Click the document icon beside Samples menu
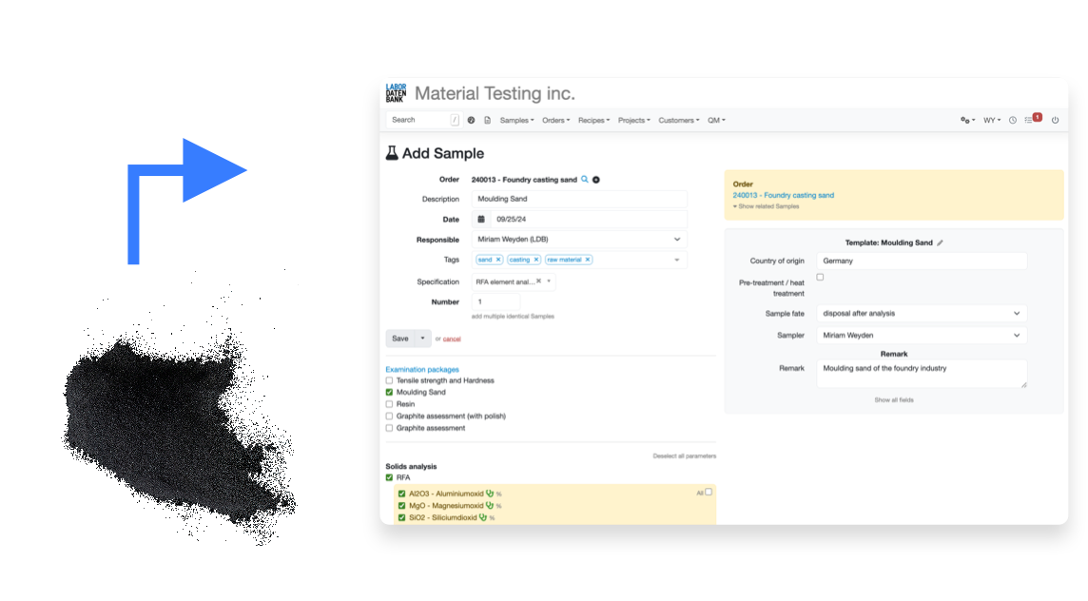Image resolution: width=1088 pixels, height=601 pixels. click(488, 121)
